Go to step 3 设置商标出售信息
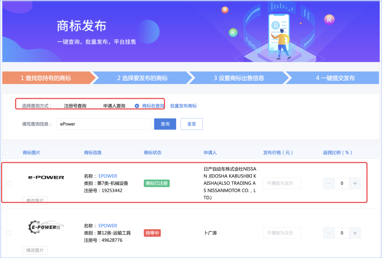382x258 pixels. click(239, 78)
